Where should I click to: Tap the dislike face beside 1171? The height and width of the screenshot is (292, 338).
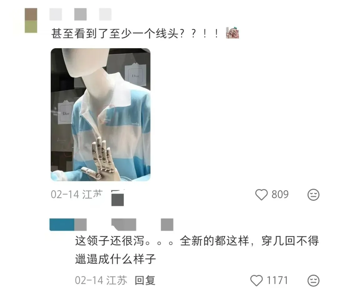tap(313, 280)
